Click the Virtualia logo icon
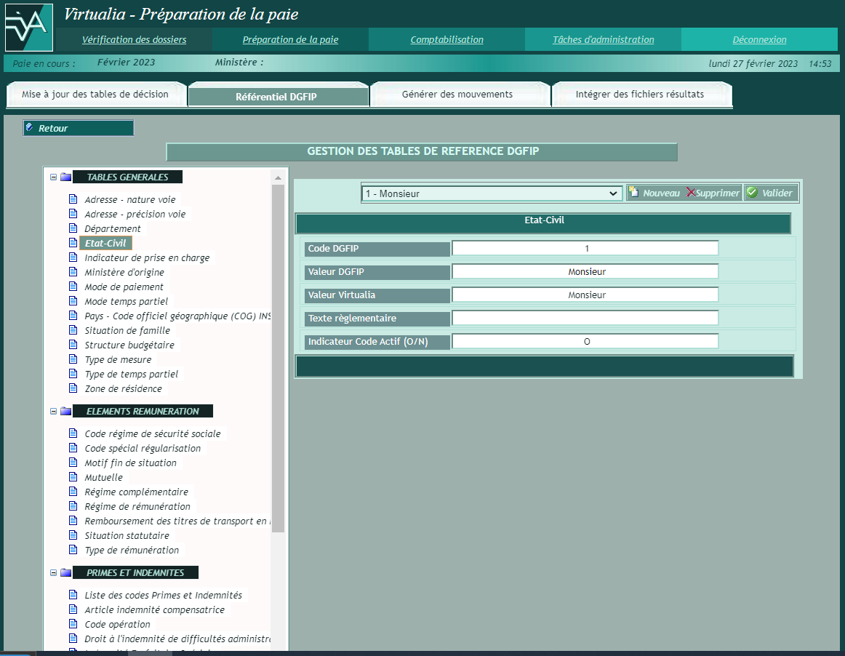 28,27
